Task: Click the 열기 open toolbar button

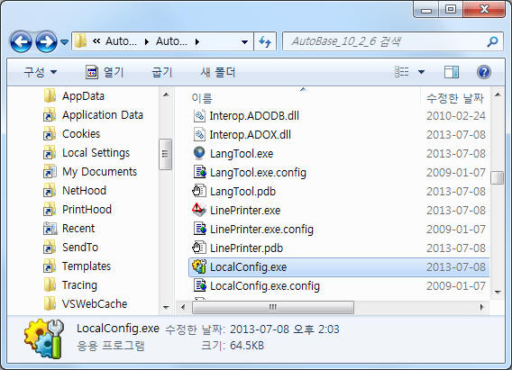Action: [x=105, y=72]
